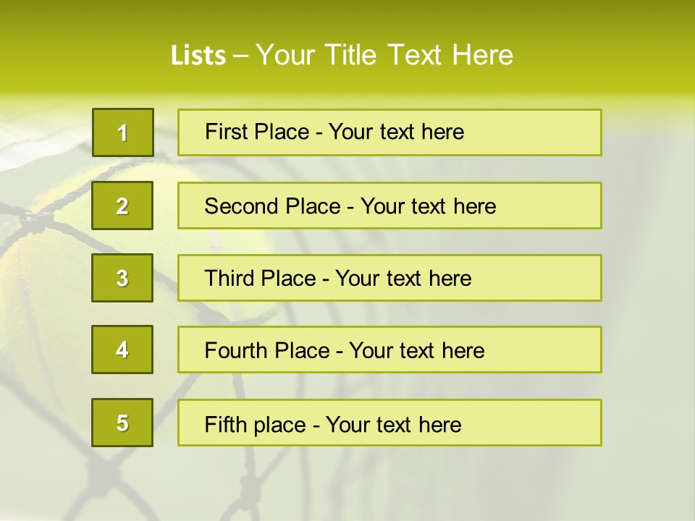695x521 pixels.
Task: Select the number 4 square
Action: point(122,350)
